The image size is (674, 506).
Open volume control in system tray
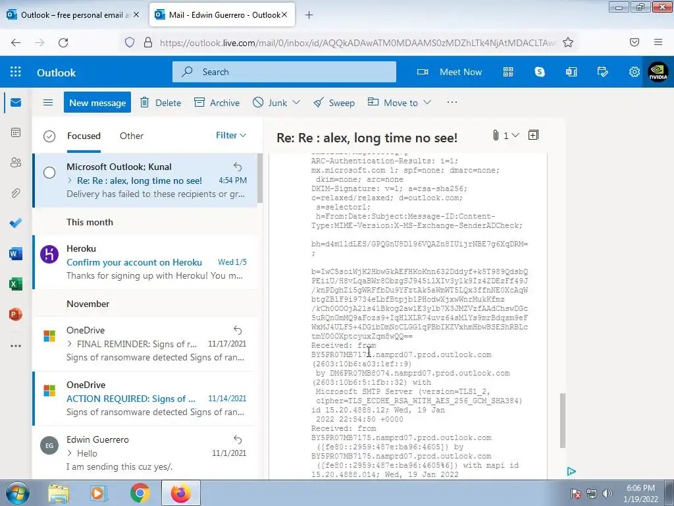[x=608, y=493]
